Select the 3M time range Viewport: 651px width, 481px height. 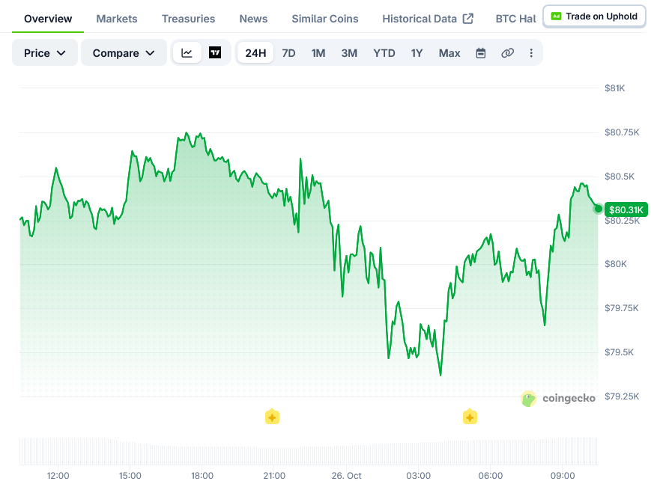[x=349, y=53]
